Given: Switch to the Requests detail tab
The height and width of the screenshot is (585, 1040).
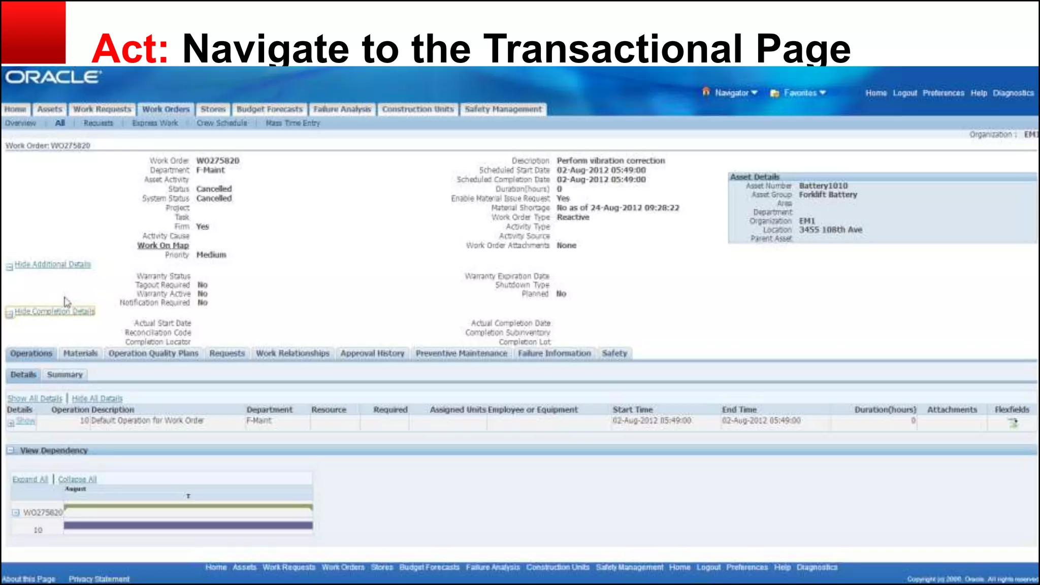Looking at the screenshot, I should pos(227,353).
